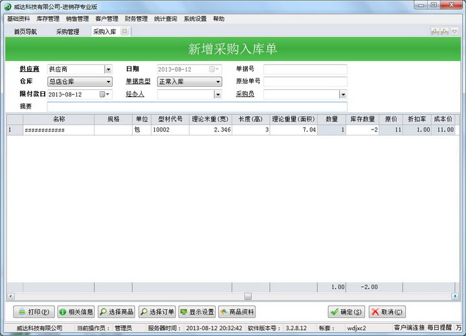Click the 原始单号 input field

point(305,82)
